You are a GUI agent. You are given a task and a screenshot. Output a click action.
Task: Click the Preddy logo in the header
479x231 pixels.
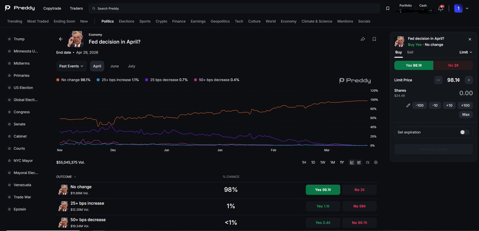click(x=20, y=8)
